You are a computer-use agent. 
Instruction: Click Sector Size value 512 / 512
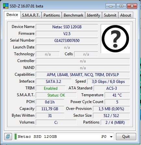tap(111, 116)
